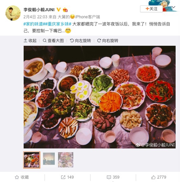Click the yellow verified V badge

pos(59,9)
